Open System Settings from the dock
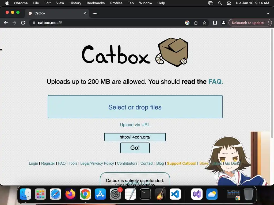274x205 pixels. coord(115,194)
